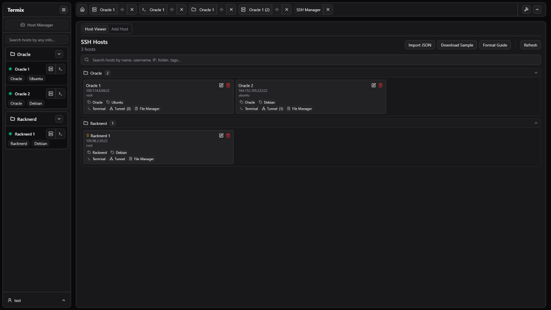Collapse the Racknerd group in host viewer

coord(536,123)
